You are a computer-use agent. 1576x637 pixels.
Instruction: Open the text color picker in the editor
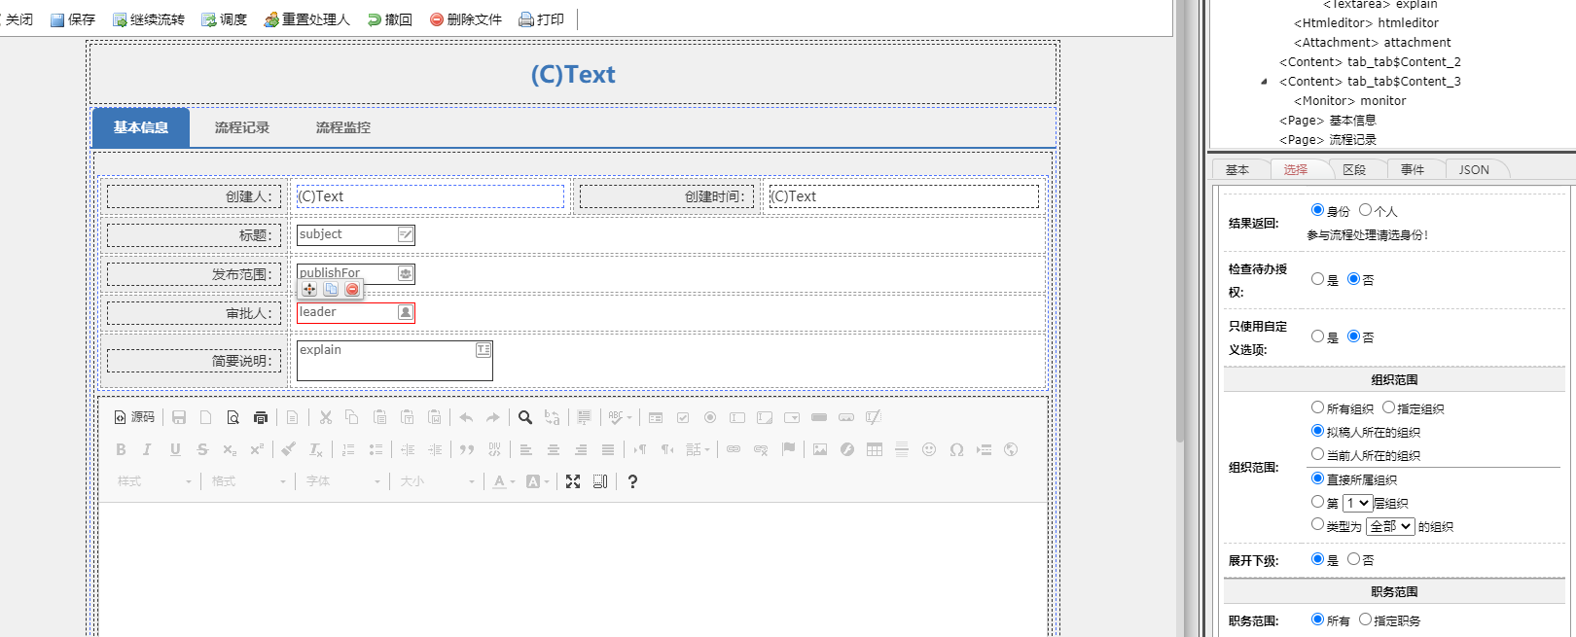coord(503,481)
